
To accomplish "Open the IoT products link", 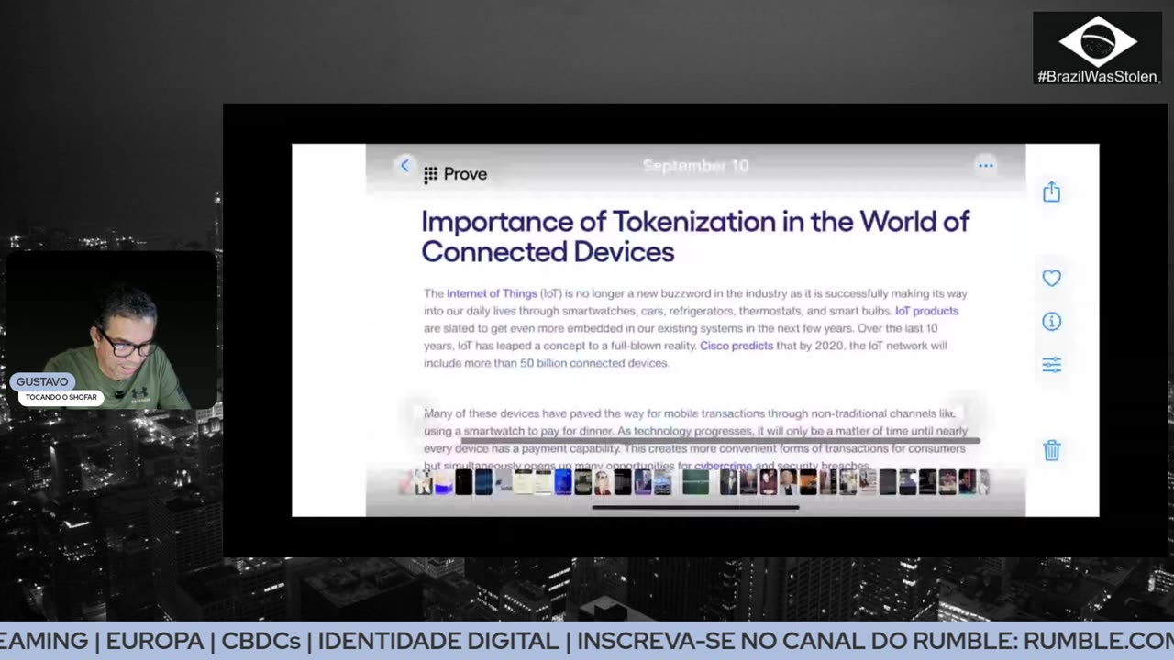I will click(926, 311).
